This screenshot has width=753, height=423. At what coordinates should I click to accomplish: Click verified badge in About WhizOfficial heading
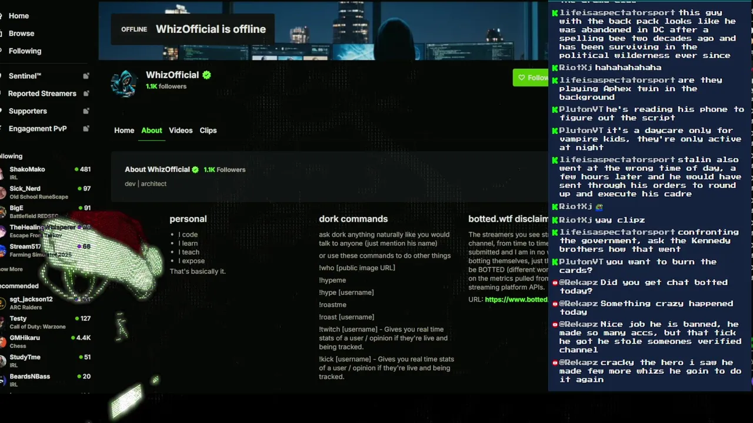(195, 170)
